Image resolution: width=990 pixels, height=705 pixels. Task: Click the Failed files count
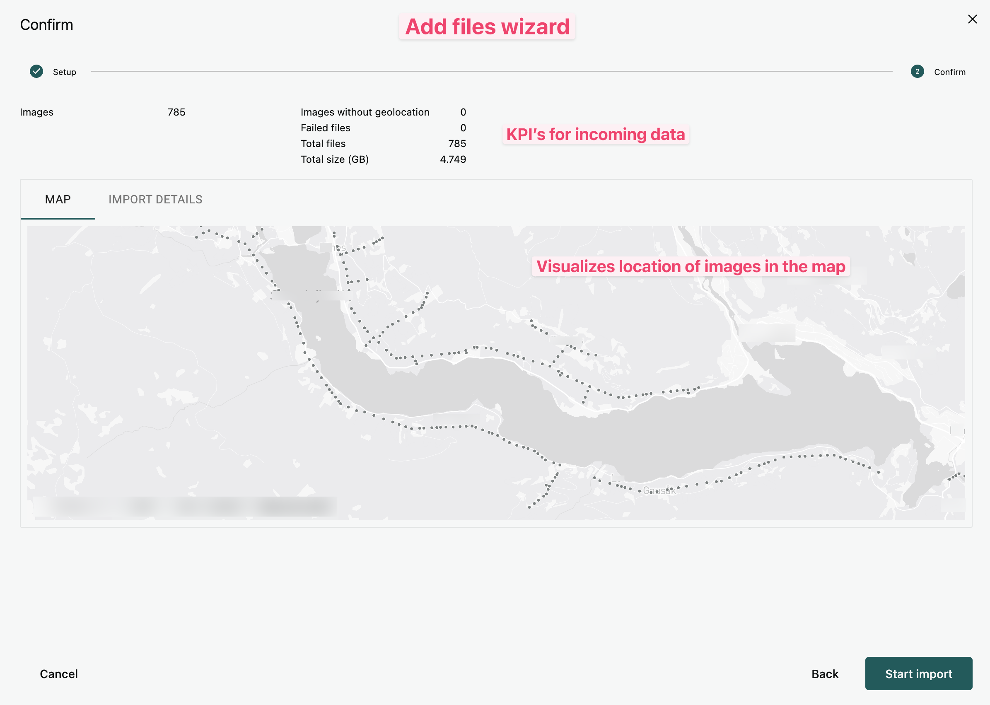464,128
